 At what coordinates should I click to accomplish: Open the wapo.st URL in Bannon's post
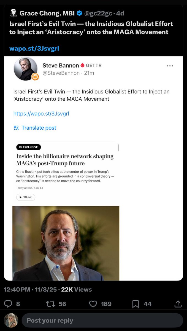pyautogui.click(x=41, y=113)
